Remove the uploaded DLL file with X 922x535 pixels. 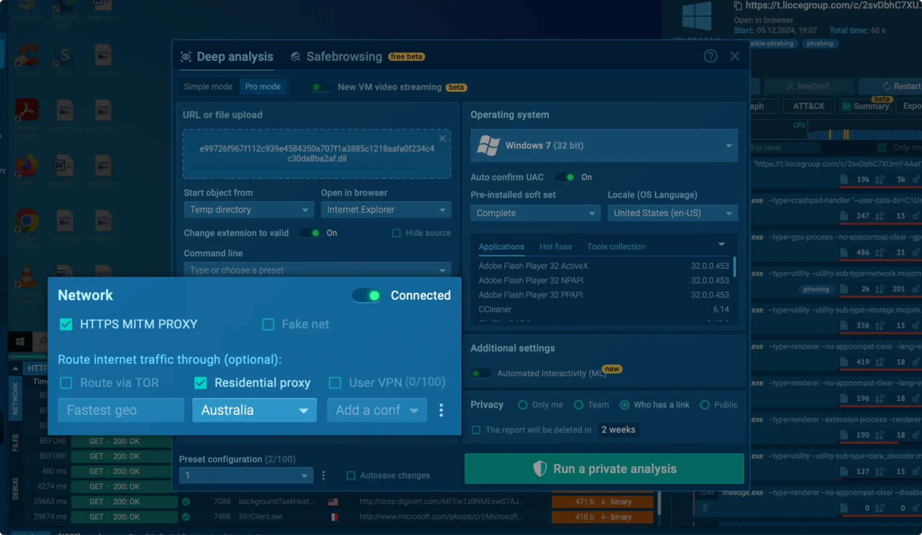pos(442,138)
